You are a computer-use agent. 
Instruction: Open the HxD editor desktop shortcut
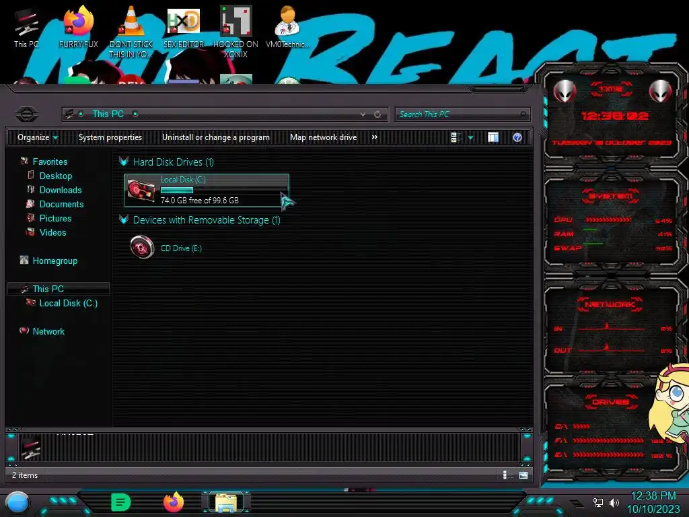coord(184,27)
